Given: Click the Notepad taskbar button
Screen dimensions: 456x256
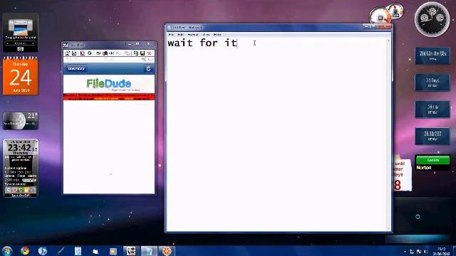Looking at the screenshot, I should [149, 251].
